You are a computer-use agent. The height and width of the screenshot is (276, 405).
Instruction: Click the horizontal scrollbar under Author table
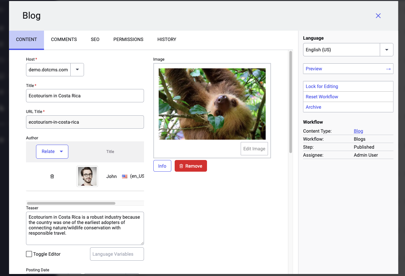71,203
